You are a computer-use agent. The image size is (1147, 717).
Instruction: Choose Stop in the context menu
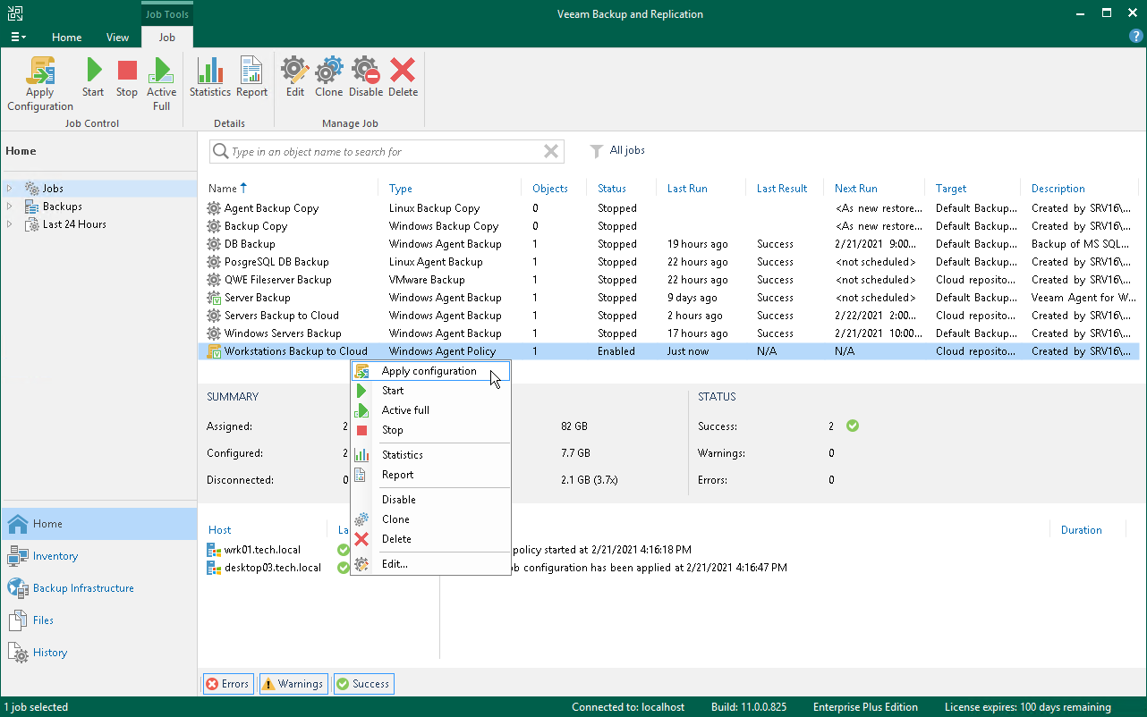[x=429, y=430]
